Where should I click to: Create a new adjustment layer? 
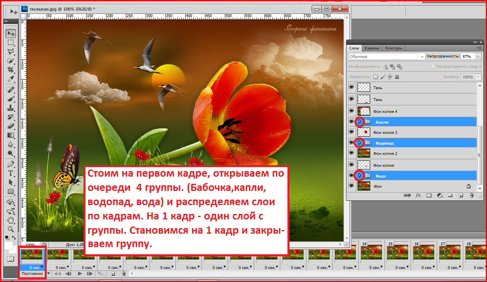pyautogui.click(x=439, y=195)
